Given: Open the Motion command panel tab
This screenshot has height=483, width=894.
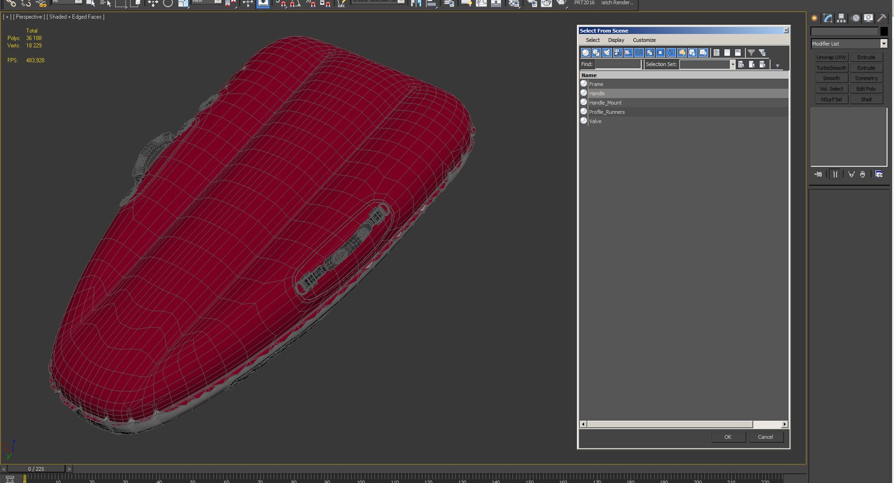Looking at the screenshot, I should [x=855, y=18].
